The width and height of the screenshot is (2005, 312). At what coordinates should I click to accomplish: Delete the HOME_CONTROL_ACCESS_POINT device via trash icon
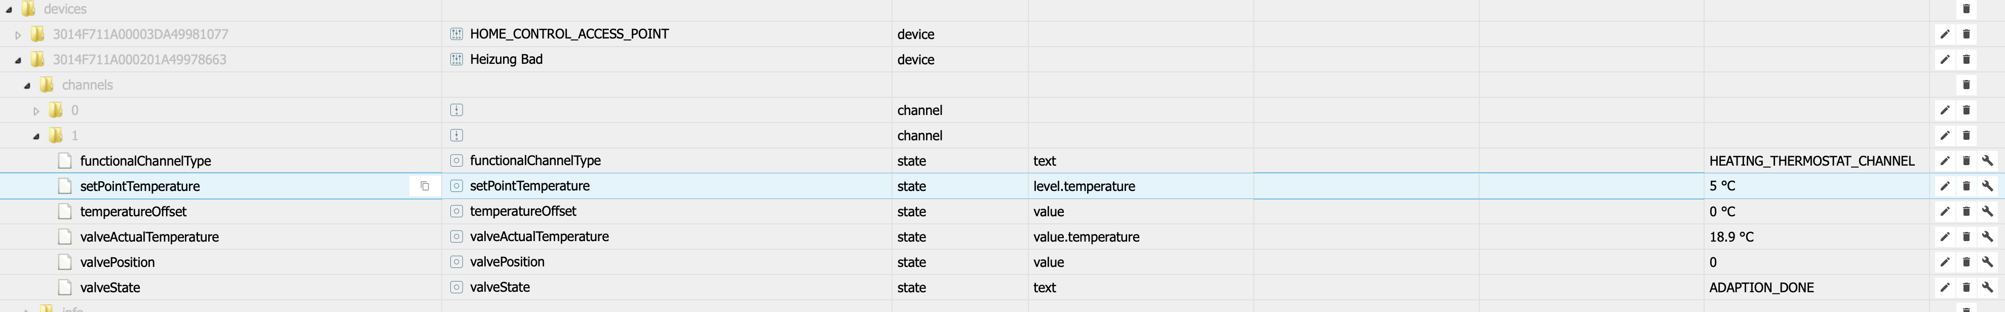tap(1966, 34)
